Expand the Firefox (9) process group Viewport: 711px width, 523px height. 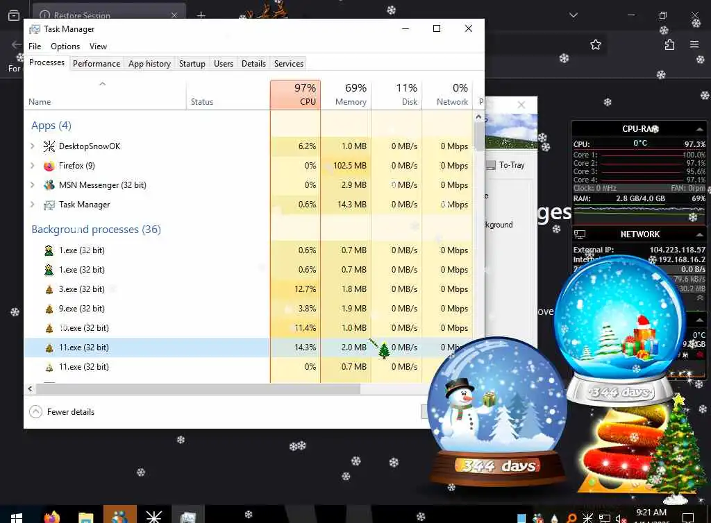coord(32,165)
